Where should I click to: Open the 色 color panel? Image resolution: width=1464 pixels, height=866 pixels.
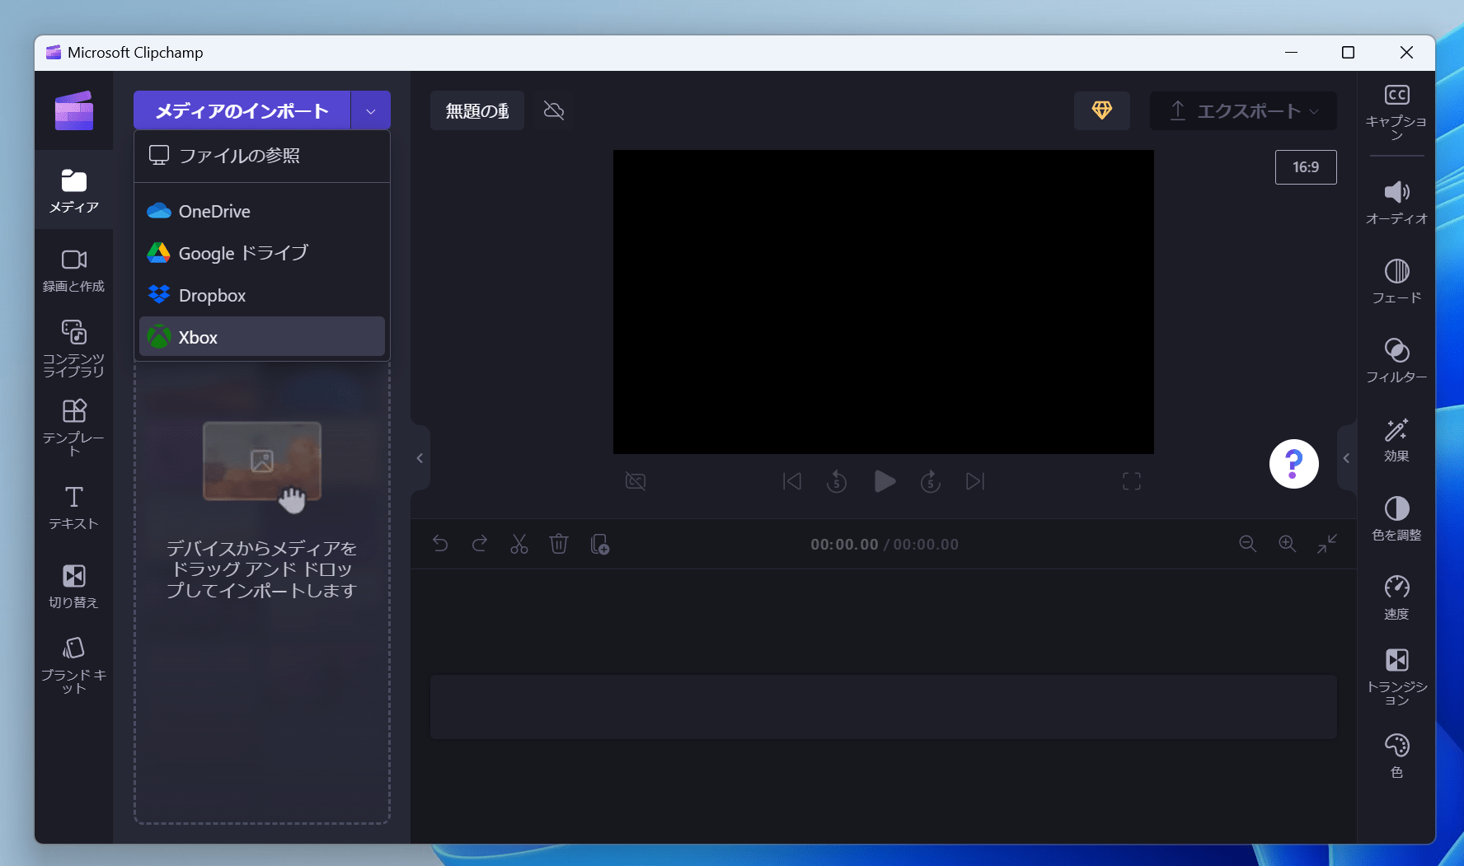1396,756
